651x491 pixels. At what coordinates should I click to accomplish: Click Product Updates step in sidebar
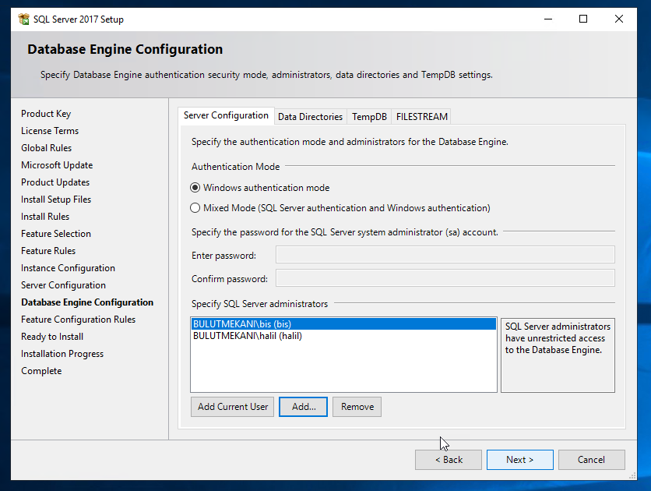[55, 182]
